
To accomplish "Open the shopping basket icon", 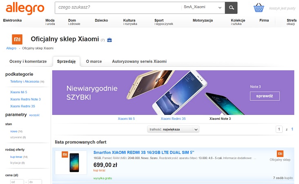I will click(x=258, y=8).
